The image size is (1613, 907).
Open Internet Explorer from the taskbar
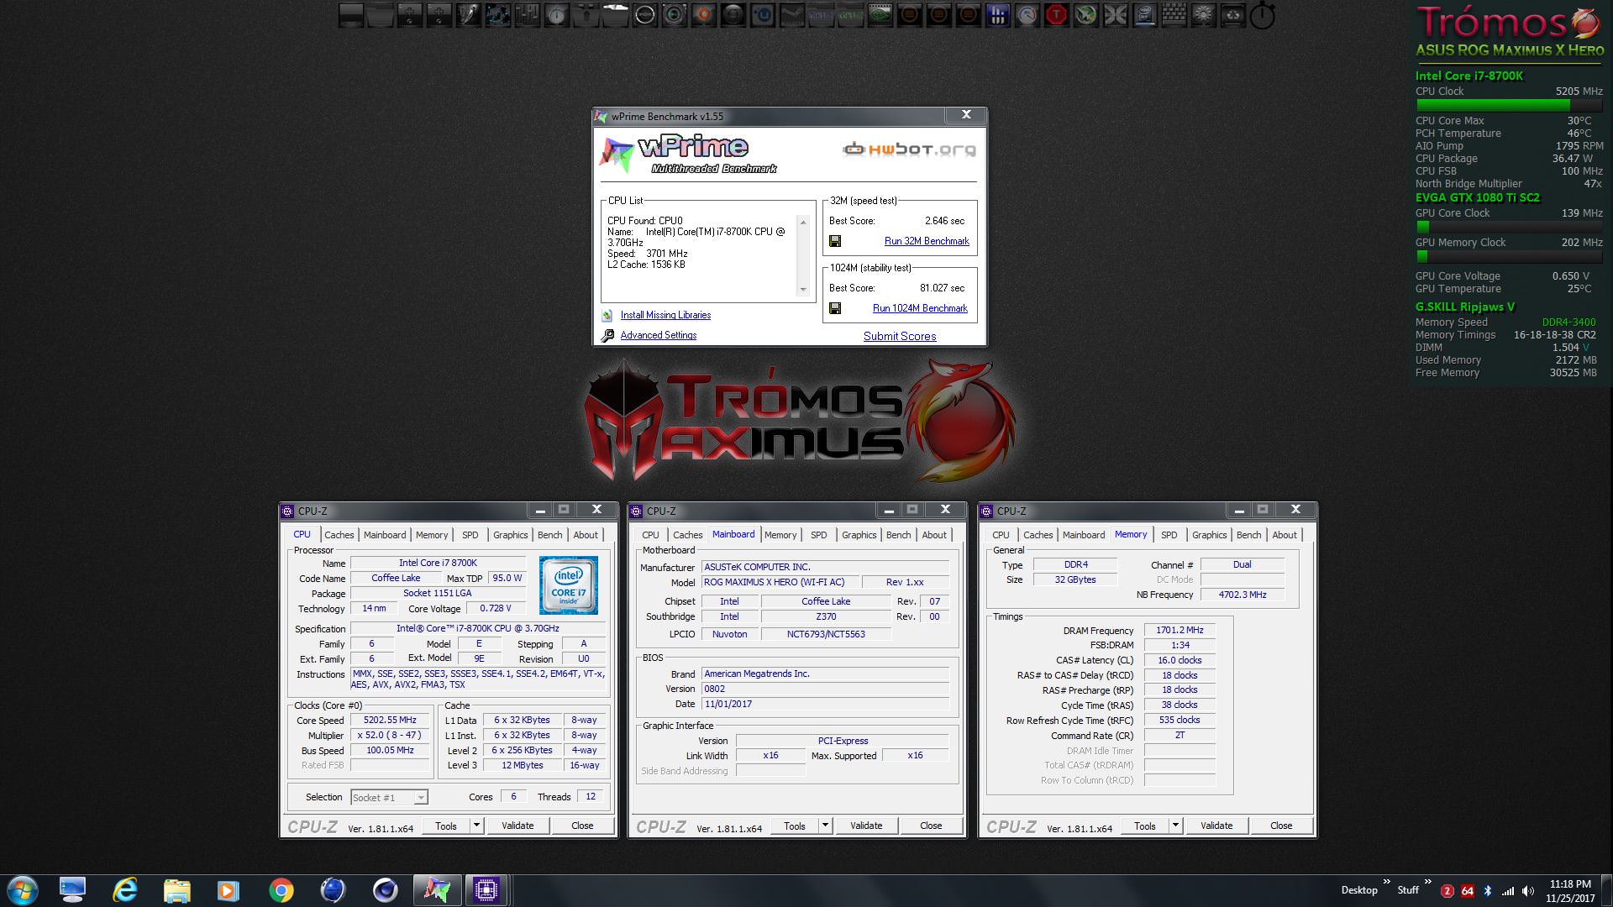tap(125, 890)
